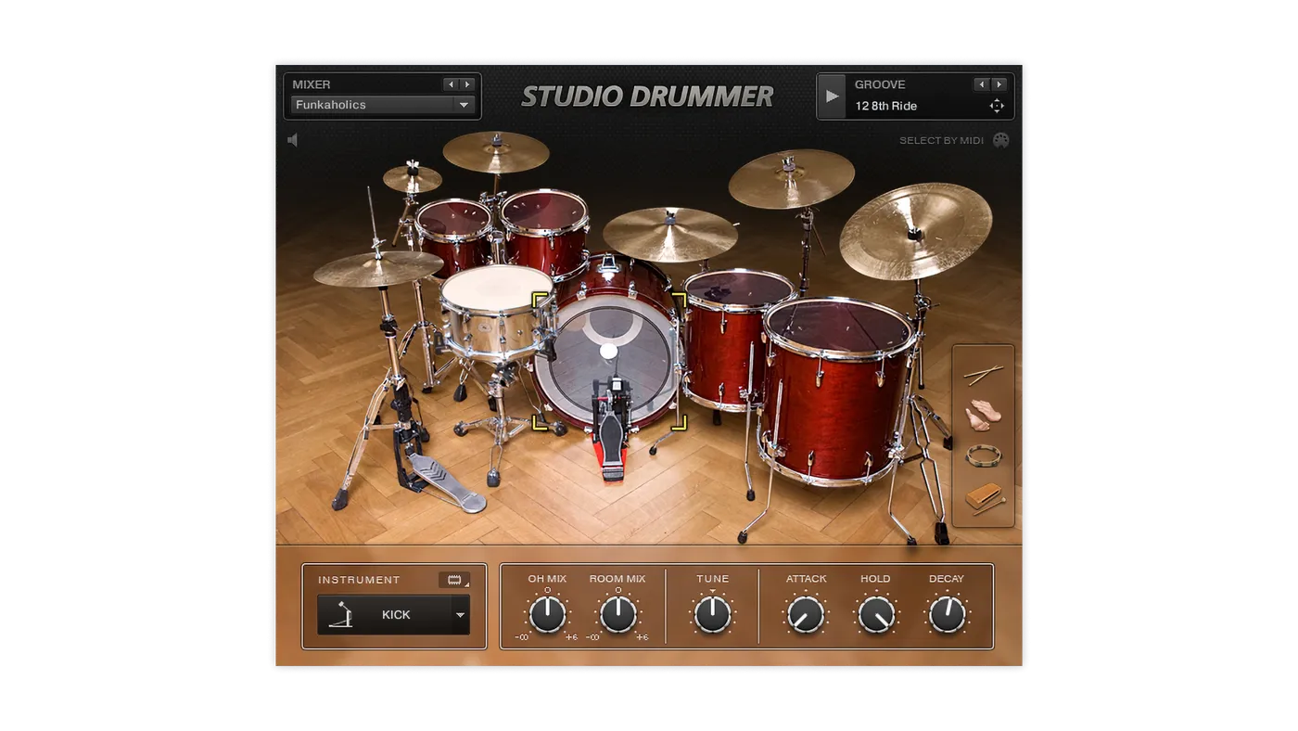Click the groove drag-to-host crosshair icon
Viewport: 1298px width, 731px height.
997,106
